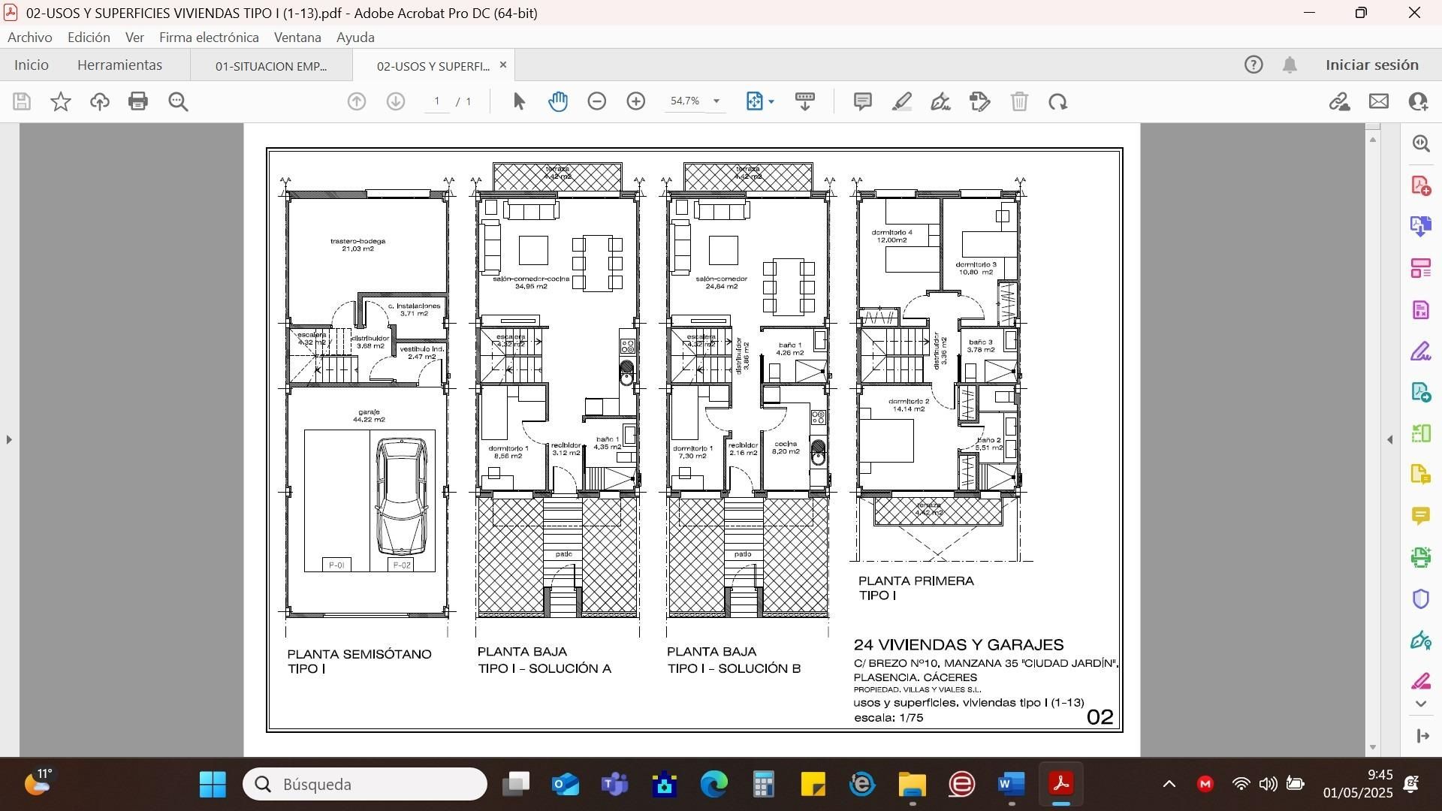Rotate the page view
This screenshot has height=811, width=1442.
[1057, 101]
